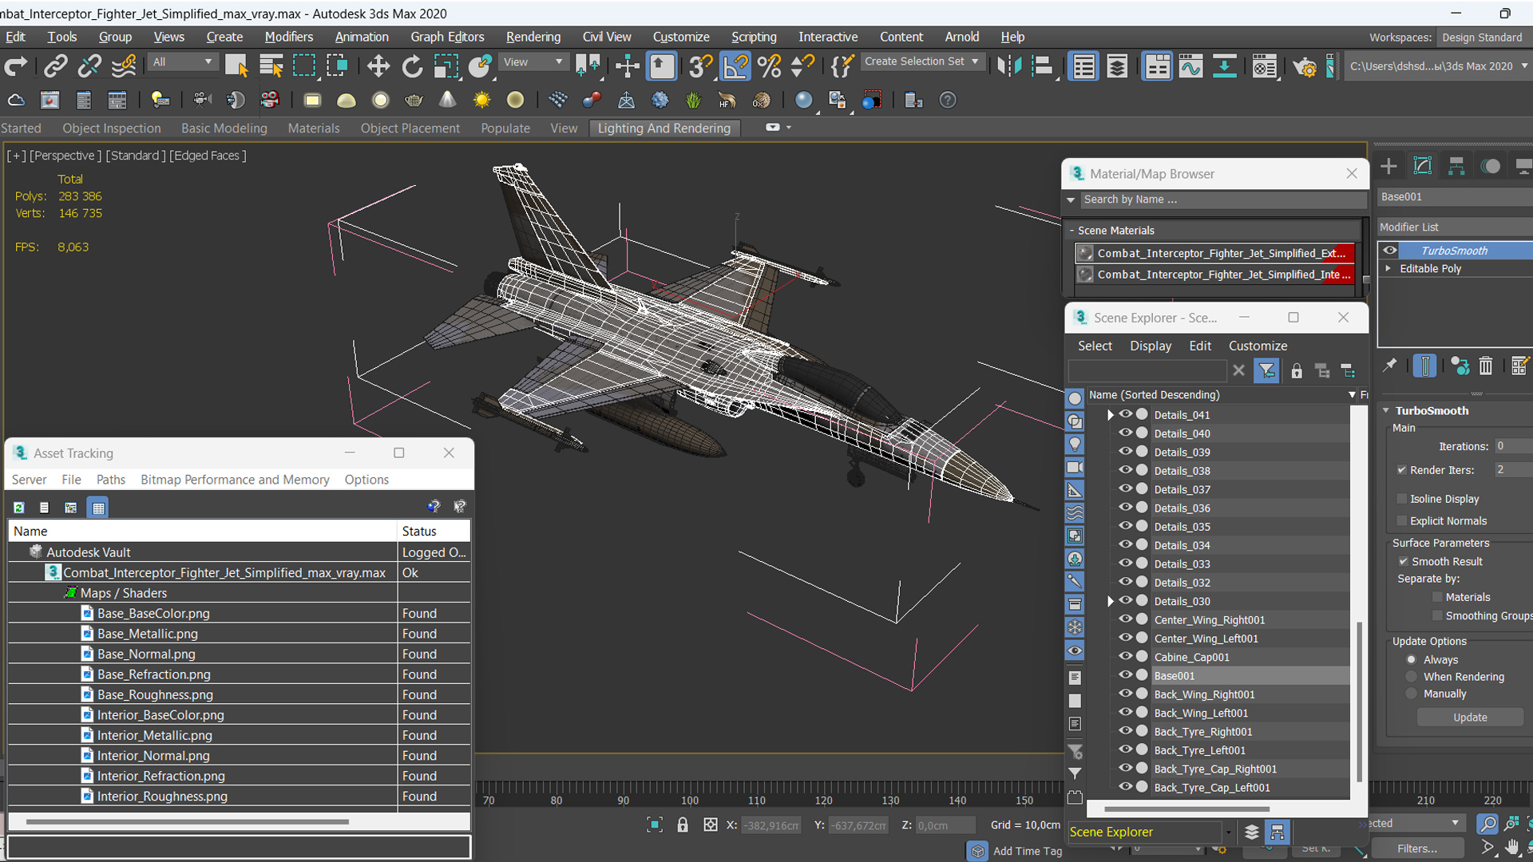The width and height of the screenshot is (1533, 862).
Task: Open Create Selection Set dropdown
Action: 922,61
